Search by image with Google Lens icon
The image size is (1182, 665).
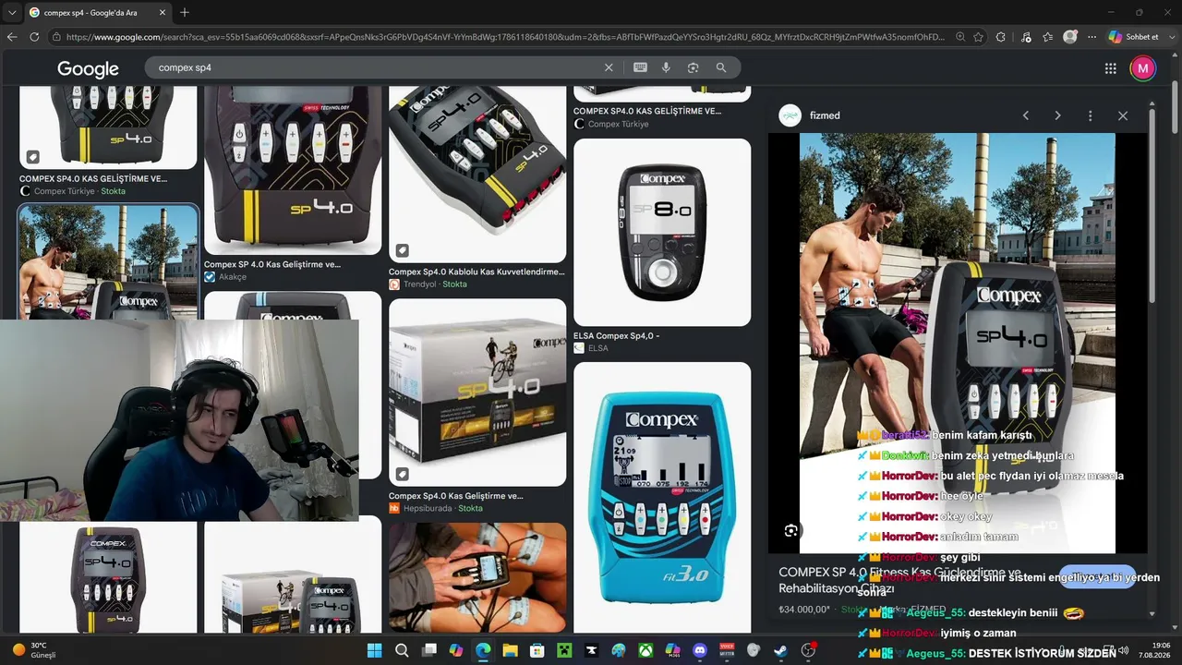click(693, 67)
